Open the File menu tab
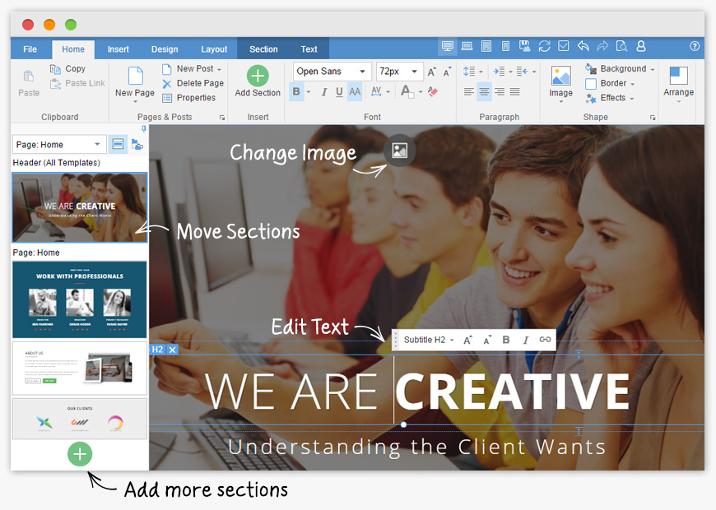 point(30,49)
